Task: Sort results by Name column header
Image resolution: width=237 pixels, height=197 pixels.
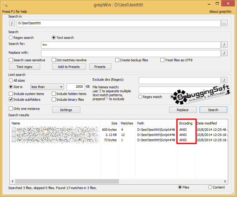Action: click(x=55, y=123)
